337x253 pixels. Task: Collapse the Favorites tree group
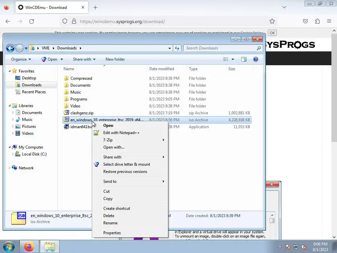pyautogui.click(x=10, y=71)
